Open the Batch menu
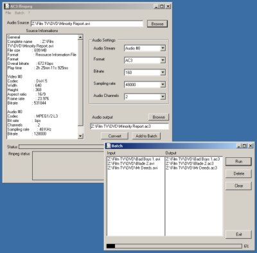 click(19, 13)
